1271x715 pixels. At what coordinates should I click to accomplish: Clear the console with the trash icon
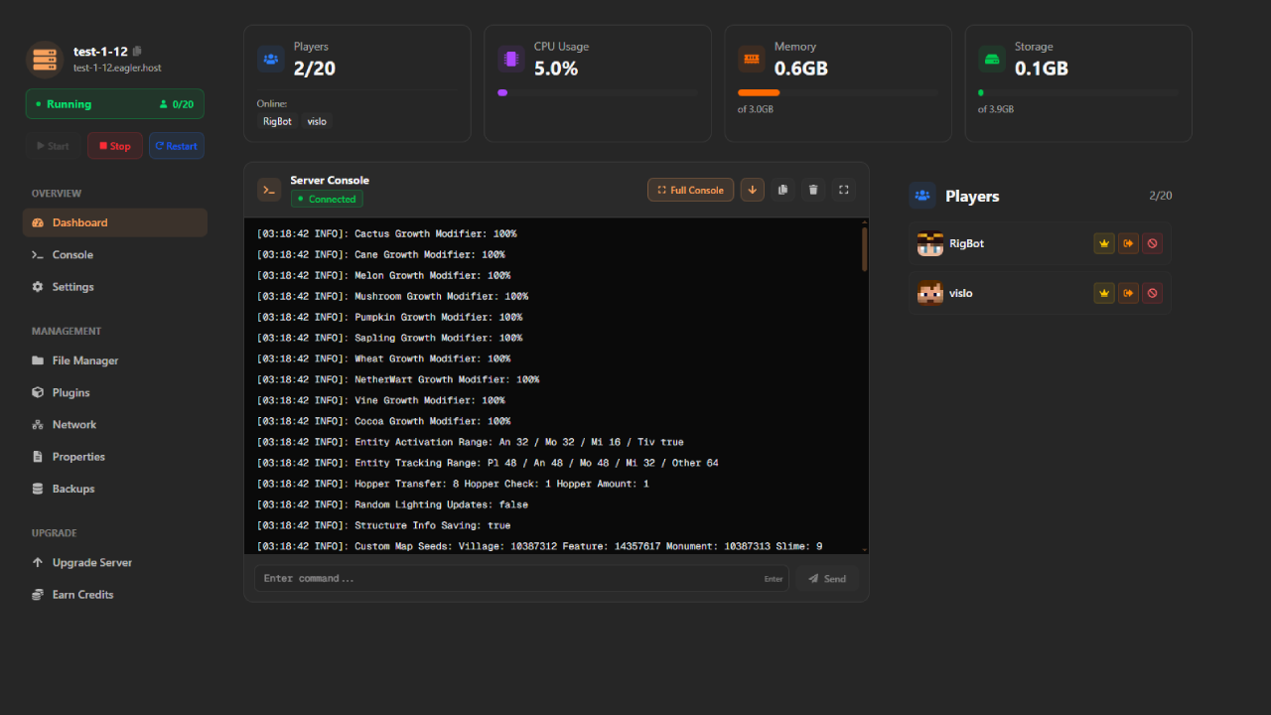pyautogui.click(x=812, y=189)
